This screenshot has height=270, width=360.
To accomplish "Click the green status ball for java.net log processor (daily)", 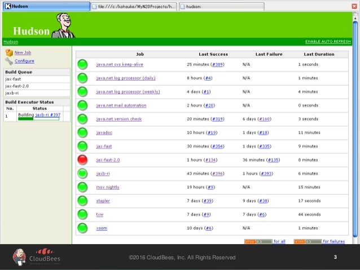I will 82,78.
